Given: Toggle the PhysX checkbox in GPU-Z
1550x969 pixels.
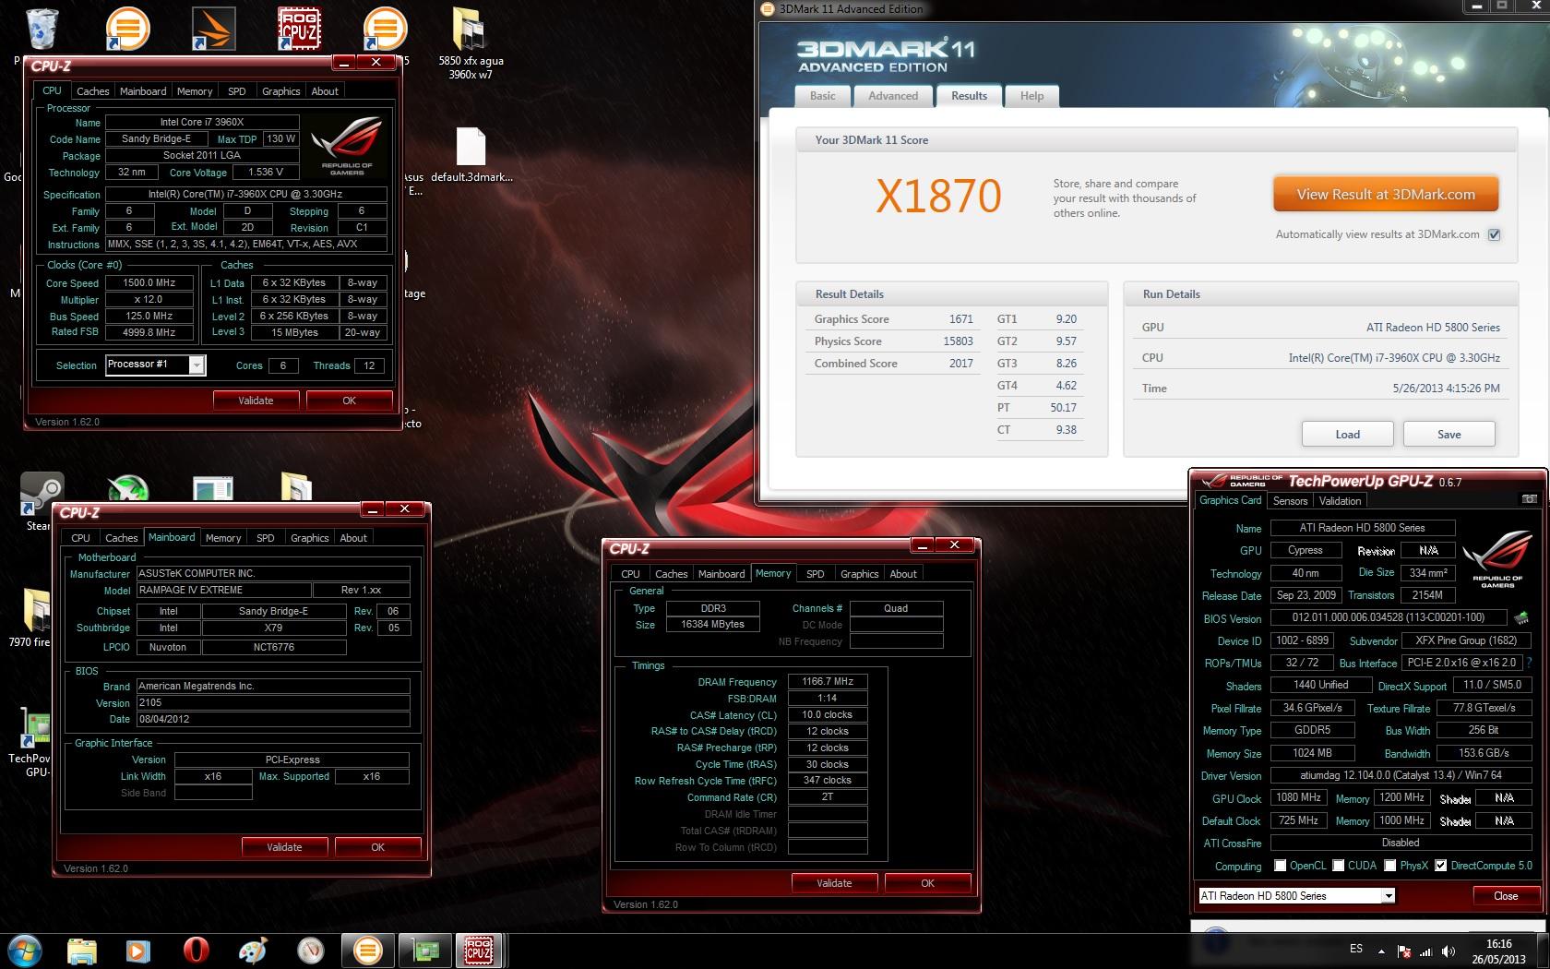Looking at the screenshot, I should (1389, 866).
